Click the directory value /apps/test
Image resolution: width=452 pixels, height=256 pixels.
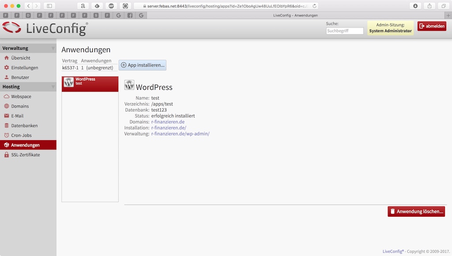tap(162, 104)
